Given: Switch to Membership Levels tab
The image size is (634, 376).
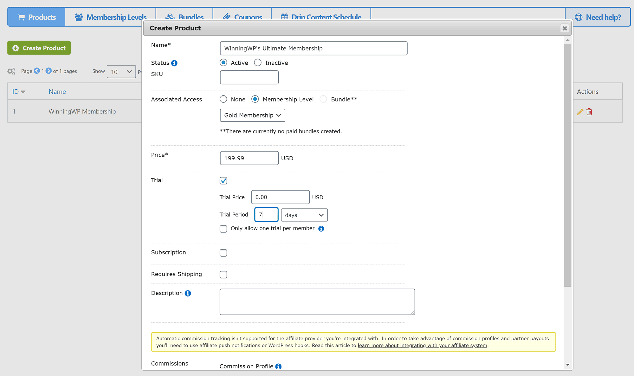Looking at the screenshot, I should (110, 17).
